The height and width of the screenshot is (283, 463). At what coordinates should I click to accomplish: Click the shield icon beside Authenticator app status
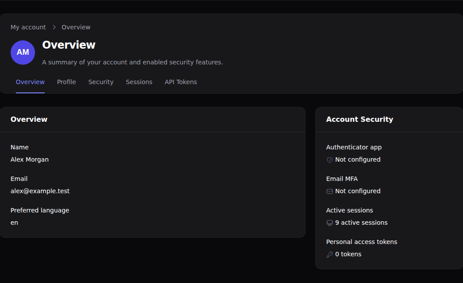(x=330, y=160)
